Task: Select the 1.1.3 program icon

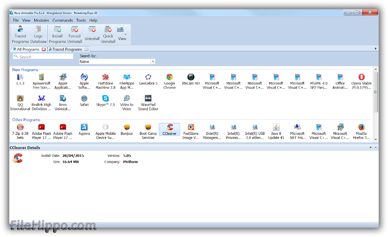Action: (20, 79)
